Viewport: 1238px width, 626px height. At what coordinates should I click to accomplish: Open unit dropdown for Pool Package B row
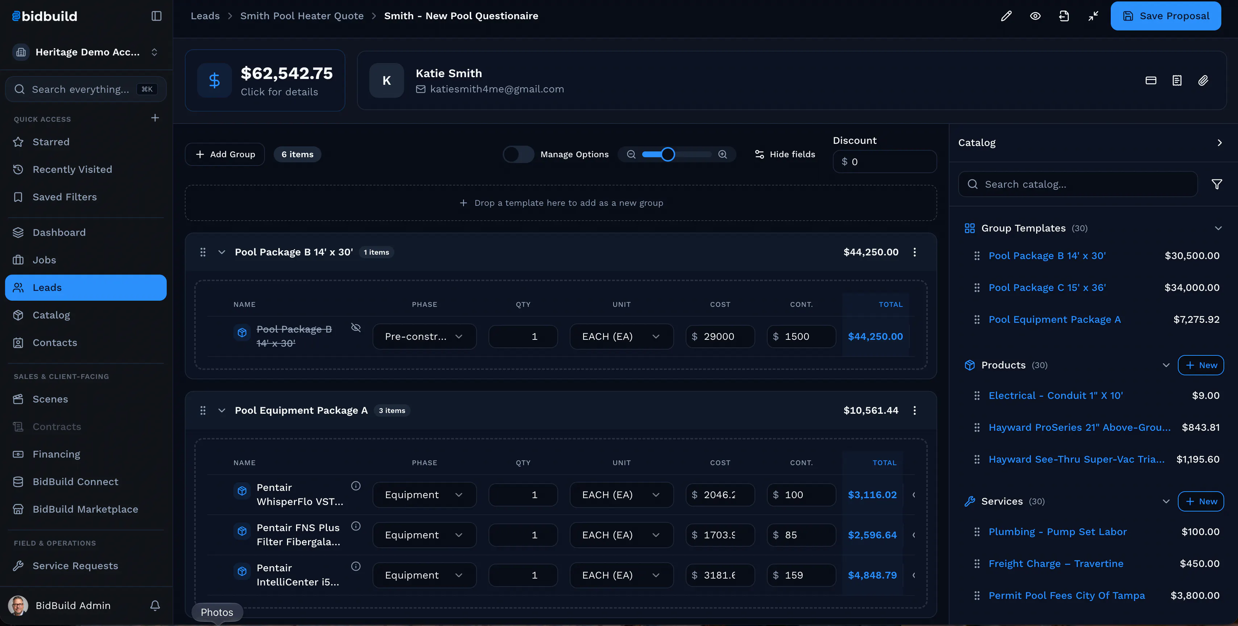tap(622, 336)
